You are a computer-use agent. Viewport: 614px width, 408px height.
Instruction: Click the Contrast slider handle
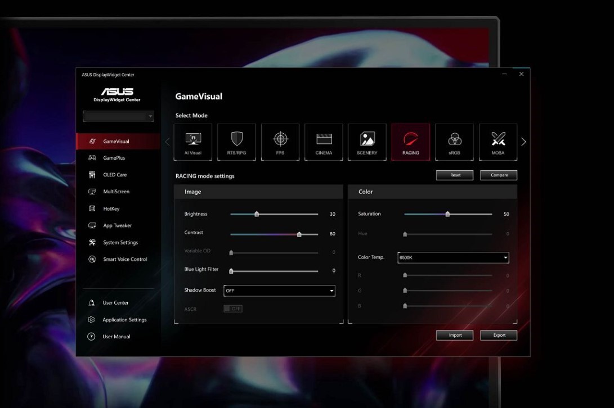[299, 234]
